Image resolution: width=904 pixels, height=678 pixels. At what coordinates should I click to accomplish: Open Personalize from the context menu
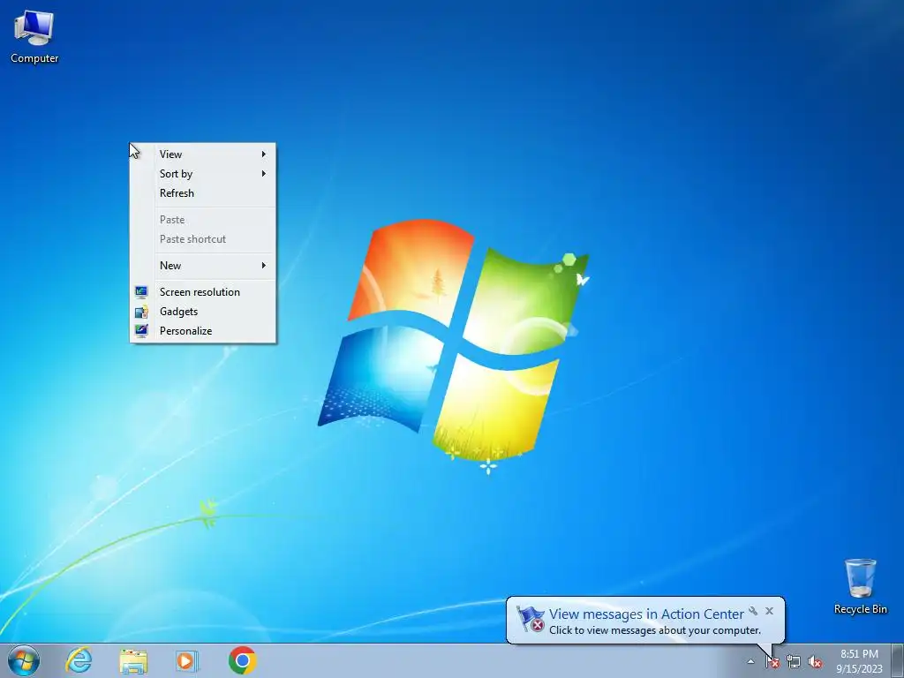(x=203, y=331)
